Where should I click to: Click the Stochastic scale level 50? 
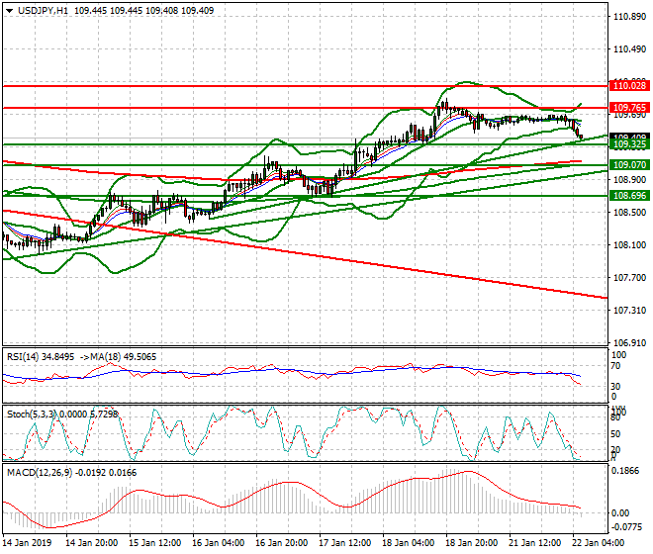click(615, 434)
